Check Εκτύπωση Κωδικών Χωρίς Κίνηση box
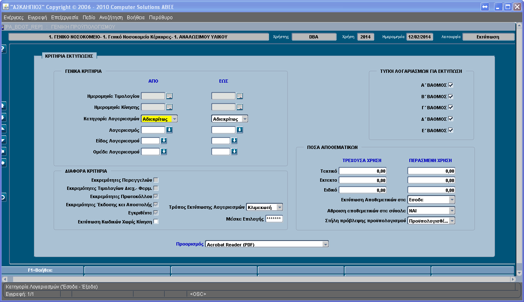 156,222
